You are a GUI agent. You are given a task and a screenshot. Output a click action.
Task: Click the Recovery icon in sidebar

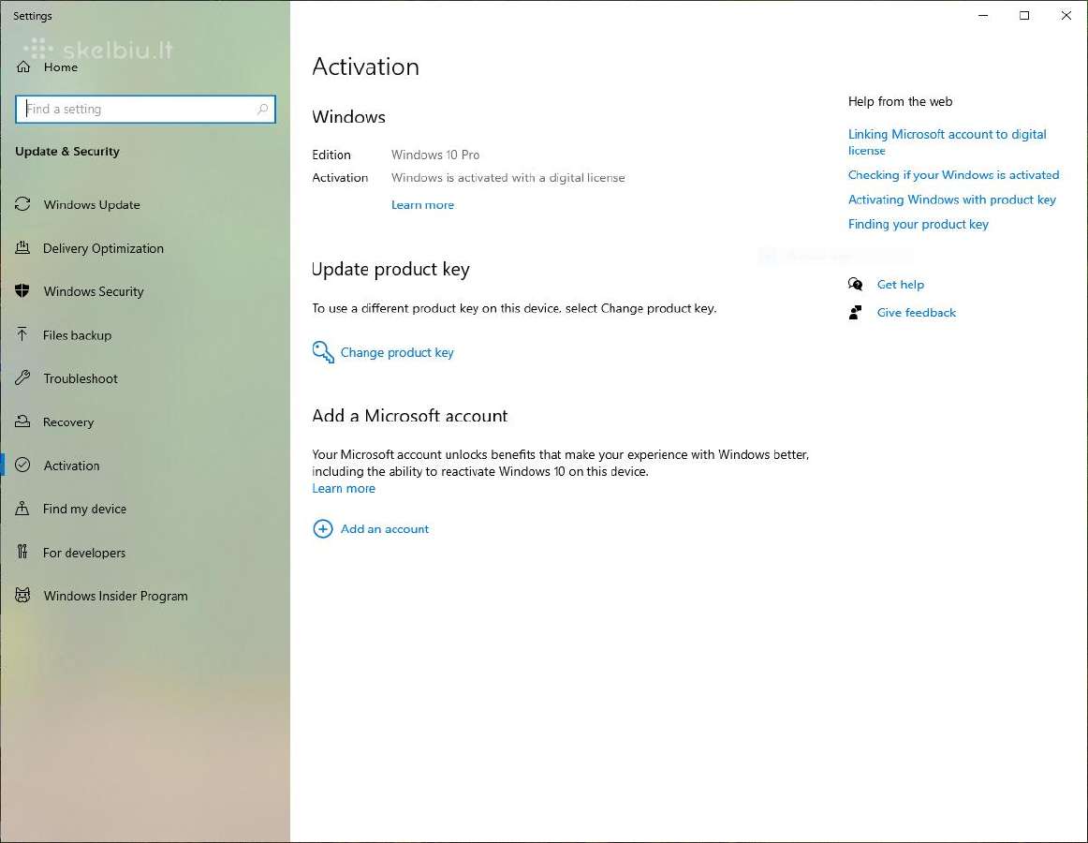point(22,421)
